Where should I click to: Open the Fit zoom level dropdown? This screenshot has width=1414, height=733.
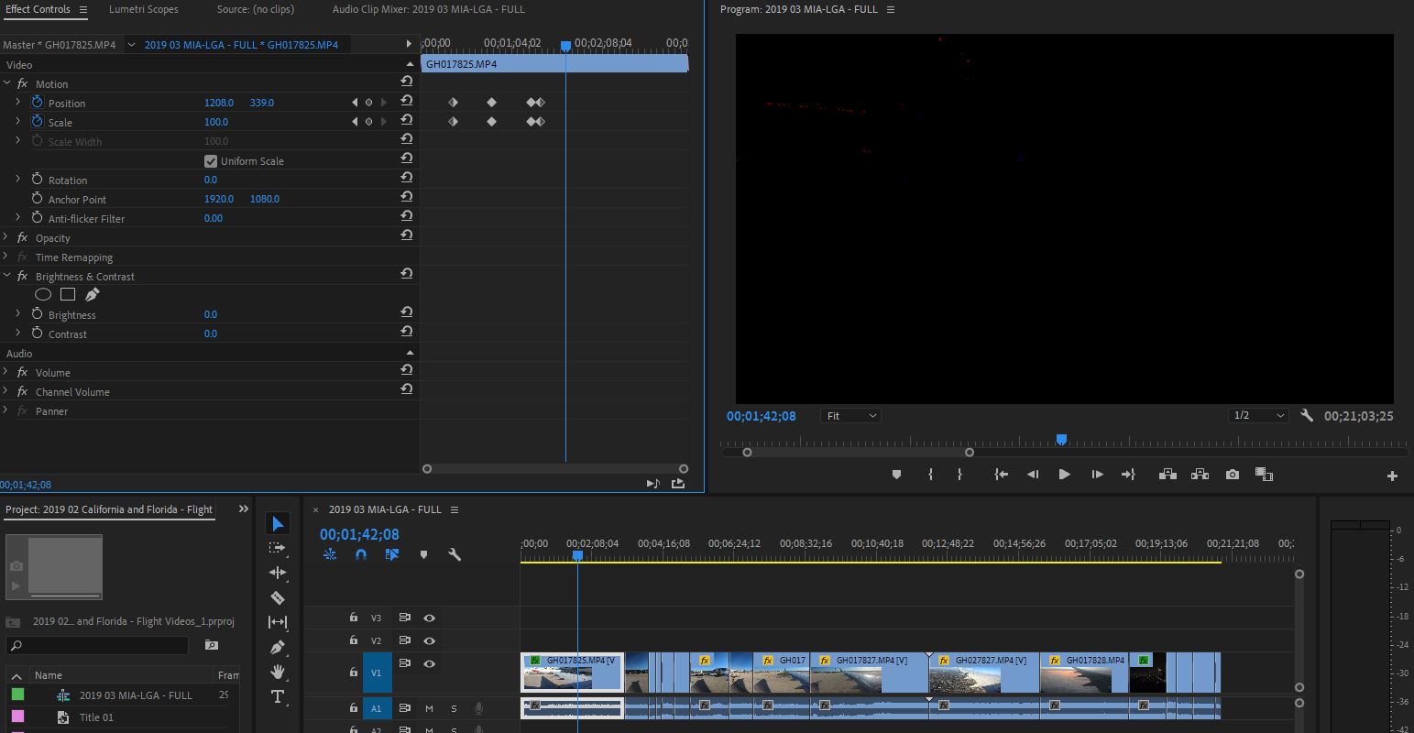click(x=849, y=415)
